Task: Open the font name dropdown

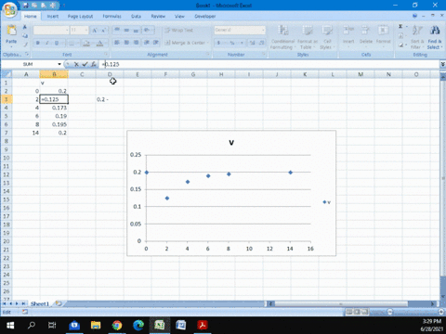Action: pos(67,30)
